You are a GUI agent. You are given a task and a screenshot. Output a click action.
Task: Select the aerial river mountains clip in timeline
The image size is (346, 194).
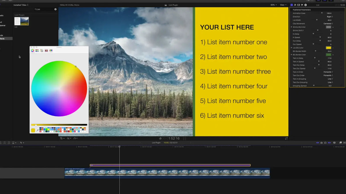167,173
